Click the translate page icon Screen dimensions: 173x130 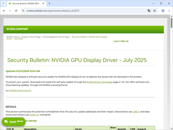pos(149,11)
